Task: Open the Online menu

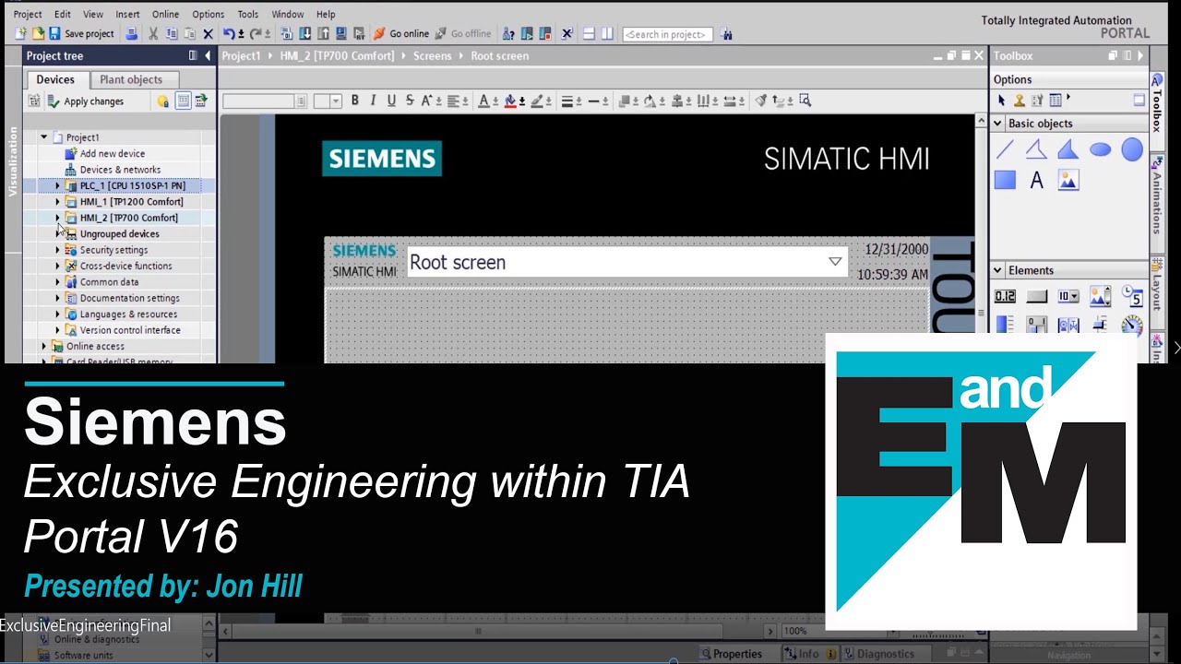Action: [x=165, y=14]
